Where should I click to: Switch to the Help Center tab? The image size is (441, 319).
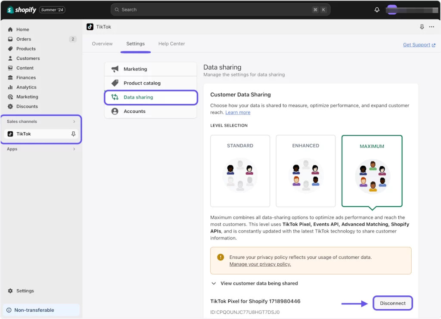(171, 43)
